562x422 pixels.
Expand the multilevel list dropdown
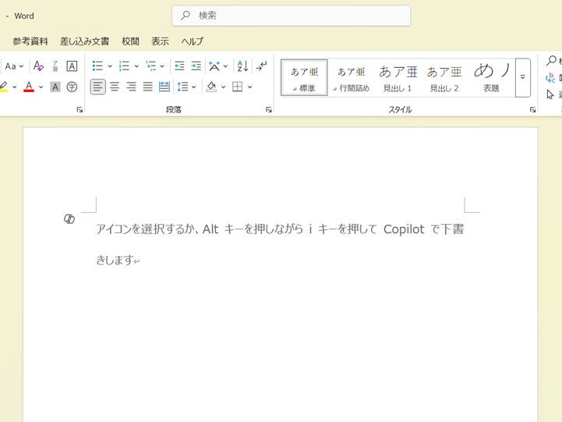tap(162, 66)
